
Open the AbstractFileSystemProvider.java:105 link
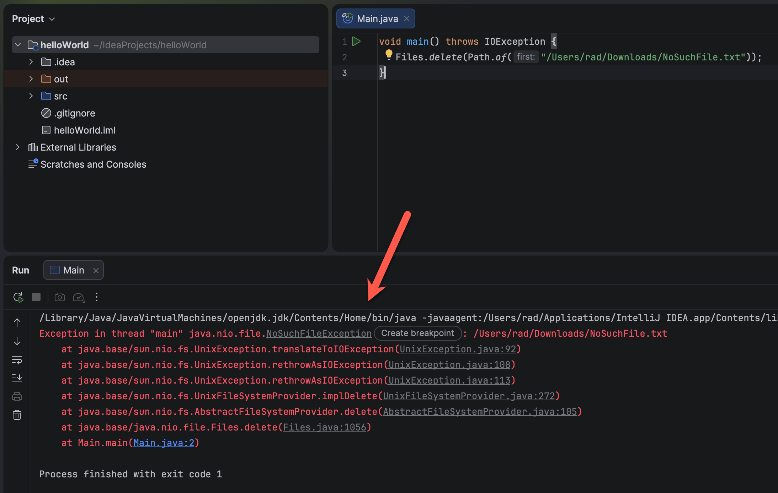click(480, 412)
